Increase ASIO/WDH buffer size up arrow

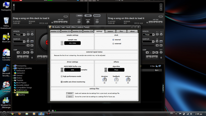pyautogui.click(x=62, y=69)
